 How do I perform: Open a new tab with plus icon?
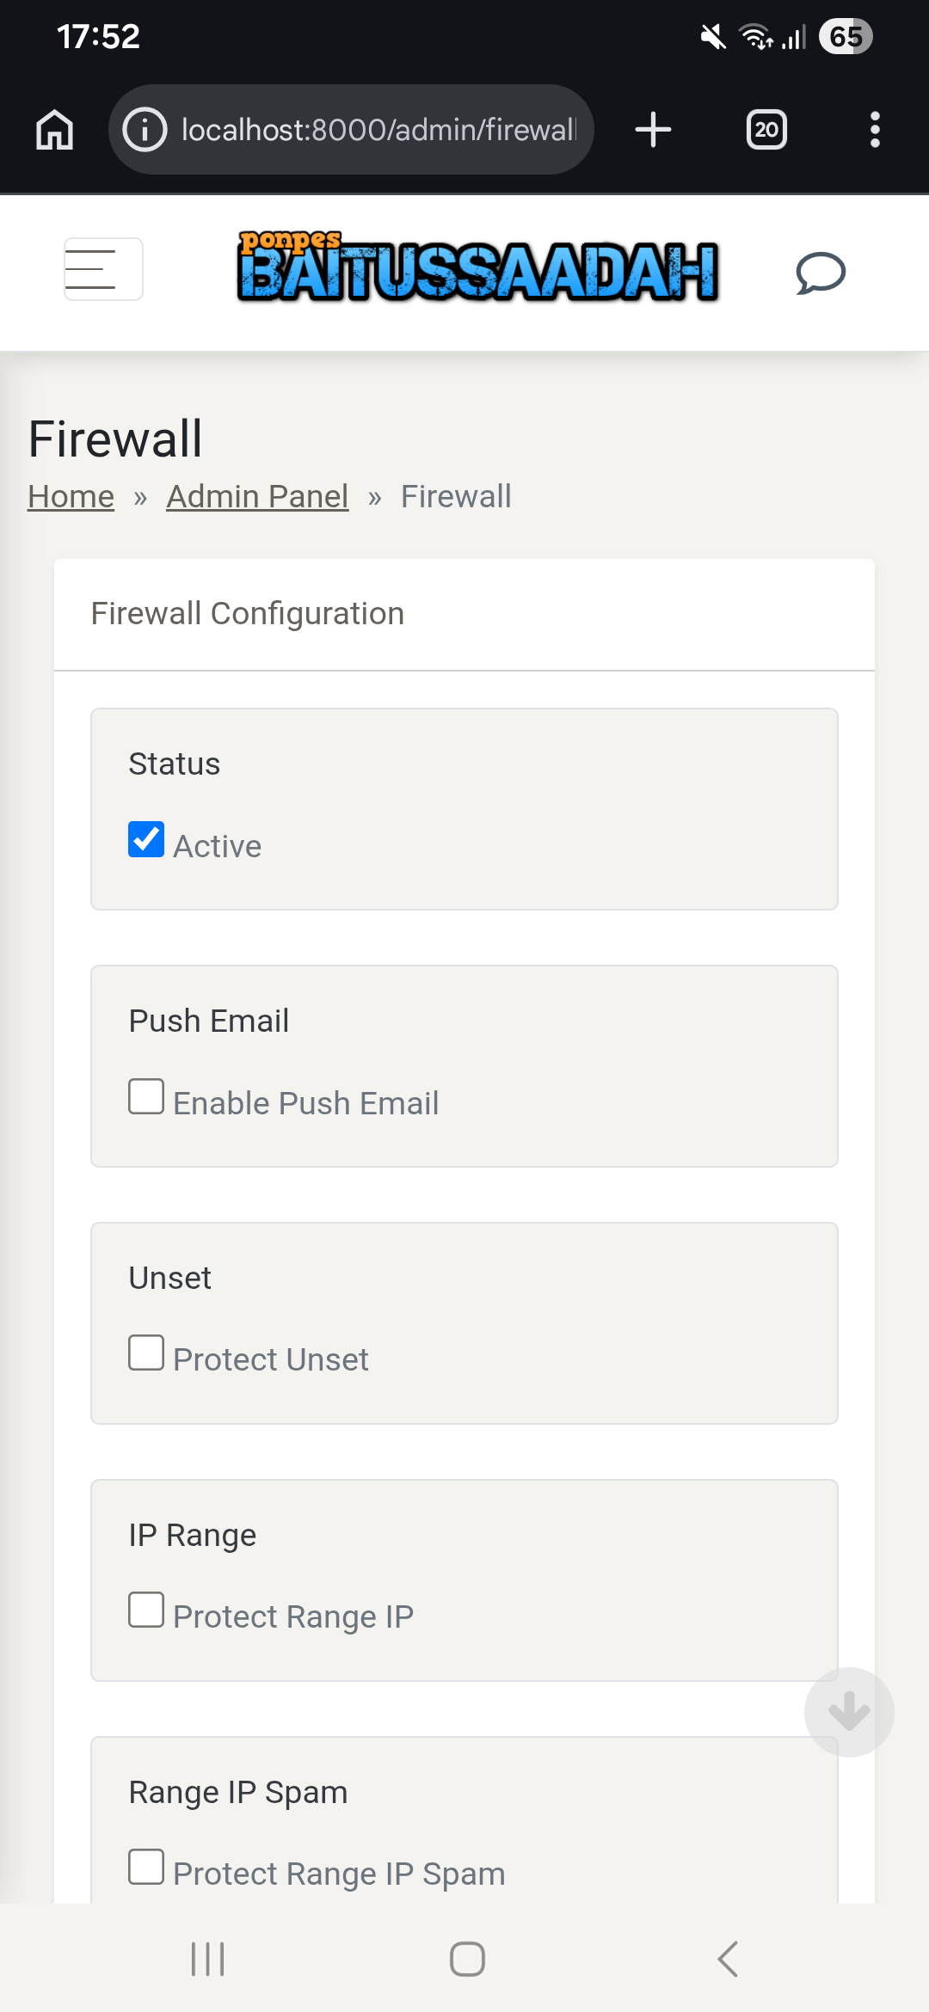(653, 130)
